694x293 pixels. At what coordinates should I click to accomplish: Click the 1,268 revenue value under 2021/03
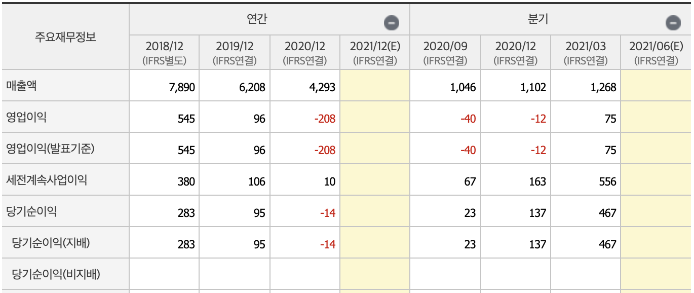click(603, 86)
